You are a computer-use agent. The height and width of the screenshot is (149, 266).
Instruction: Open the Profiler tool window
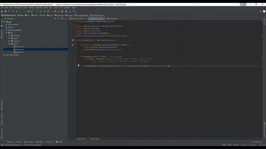[39, 142]
